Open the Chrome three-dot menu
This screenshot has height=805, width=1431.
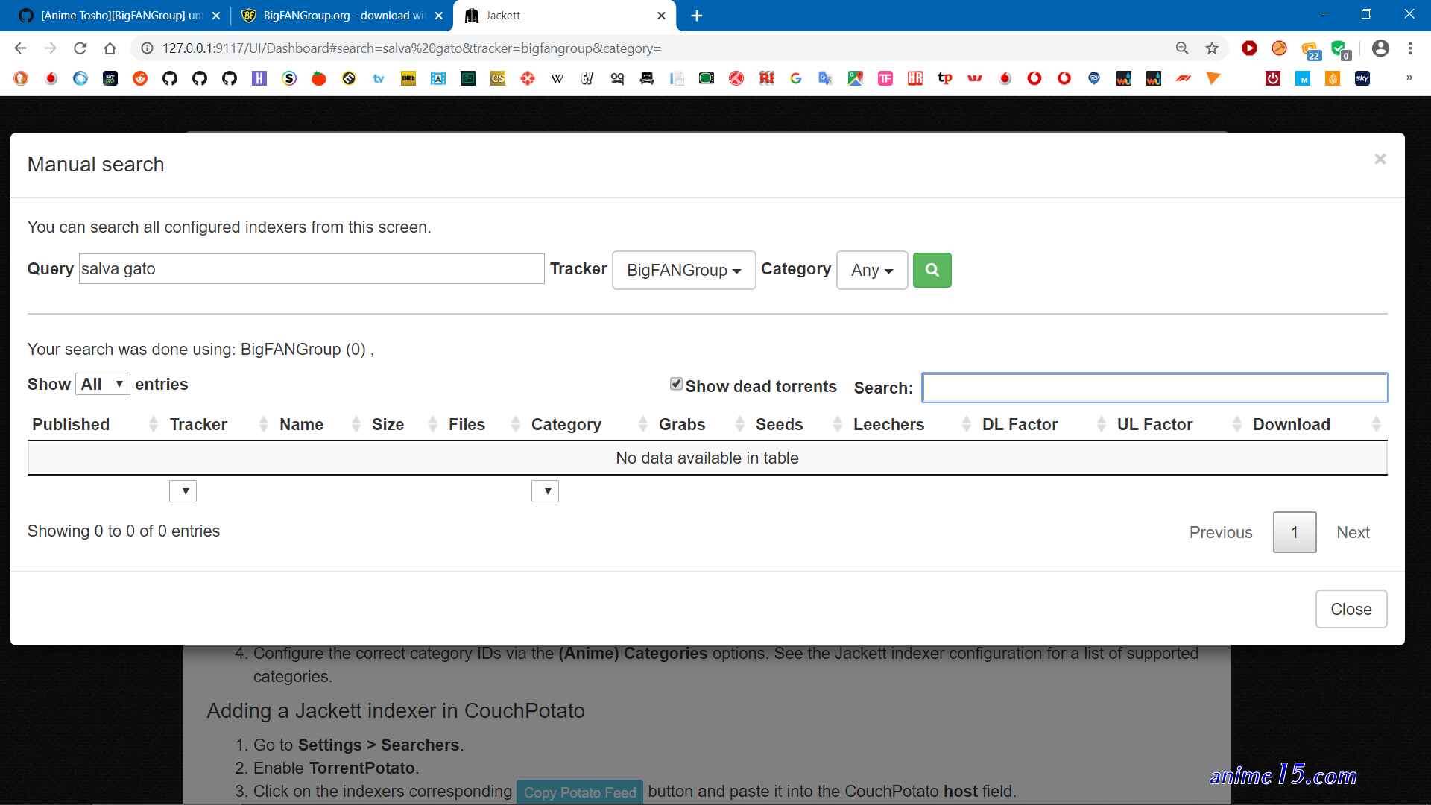pos(1410,48)
